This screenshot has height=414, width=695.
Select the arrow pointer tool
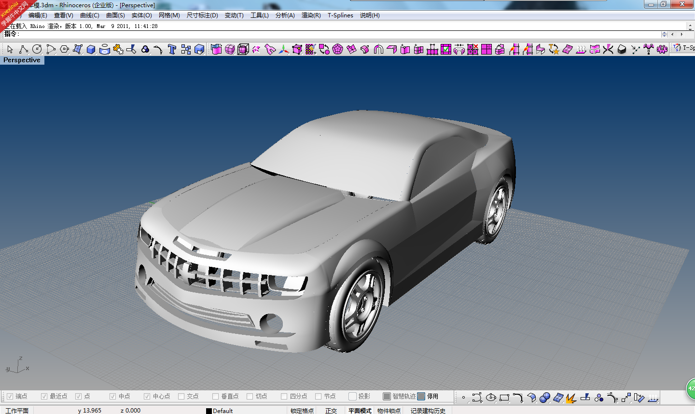click(x=10, y=49)
